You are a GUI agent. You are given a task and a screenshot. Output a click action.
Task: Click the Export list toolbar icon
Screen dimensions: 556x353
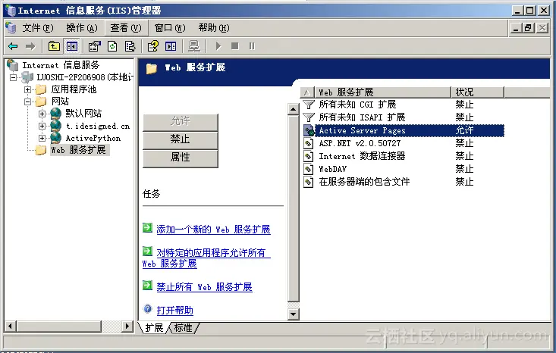[x=130, y=46]
